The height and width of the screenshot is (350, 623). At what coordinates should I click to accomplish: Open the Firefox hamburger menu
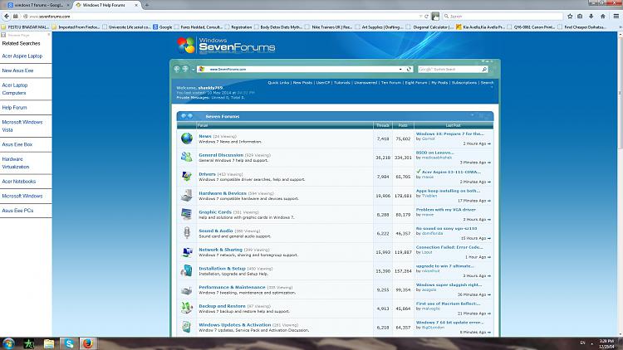[616, 17]
